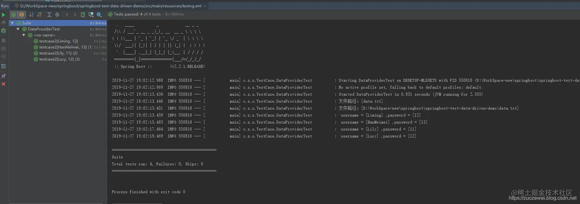Click the Exit icon in run sidebar
580x204 pixels.
click(x=3, y=57)
